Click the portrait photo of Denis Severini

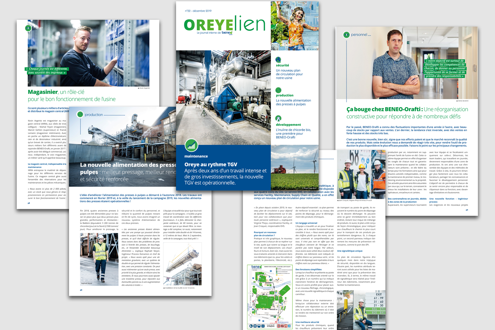(x=407, y=63)
